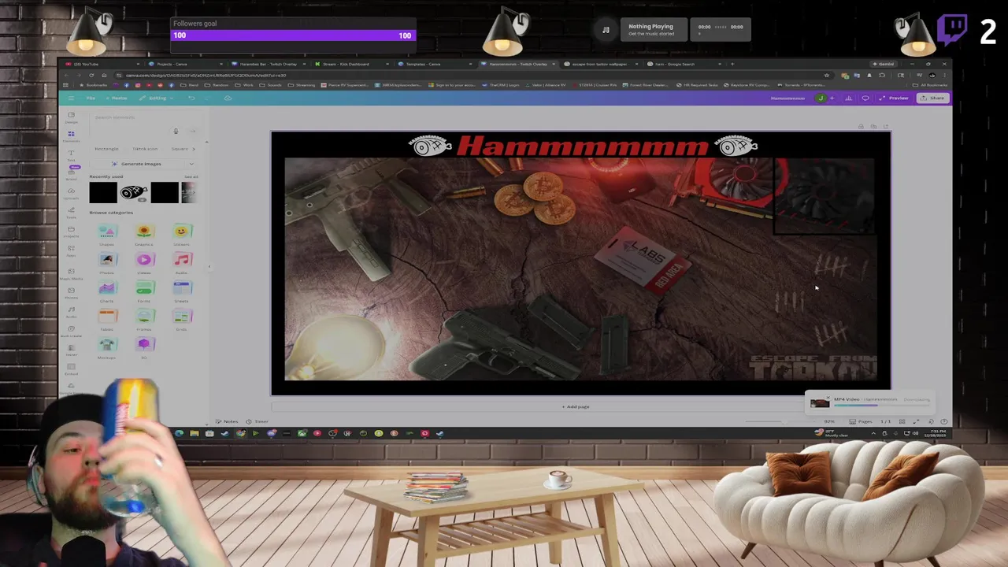The image size is (1008, 567).
Task: Open the Editing mode dropdown
Action: coord(157,98)
